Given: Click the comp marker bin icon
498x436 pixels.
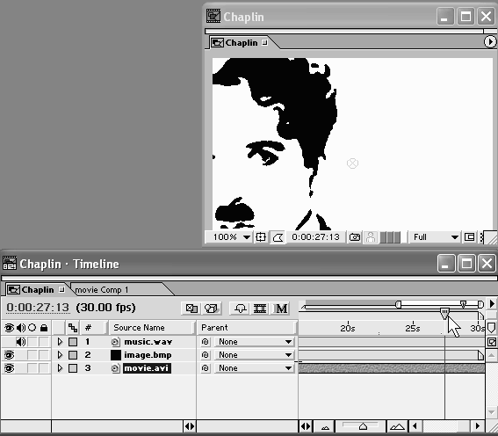Looking at the screenshot, I should click(x=491, y=328).
